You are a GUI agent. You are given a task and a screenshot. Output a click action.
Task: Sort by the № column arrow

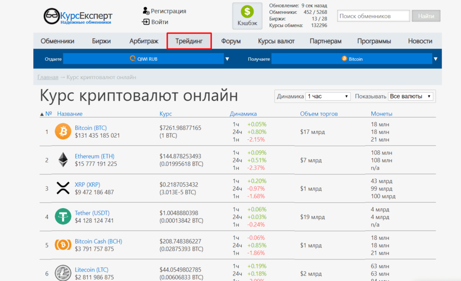[x=42, y=114]
